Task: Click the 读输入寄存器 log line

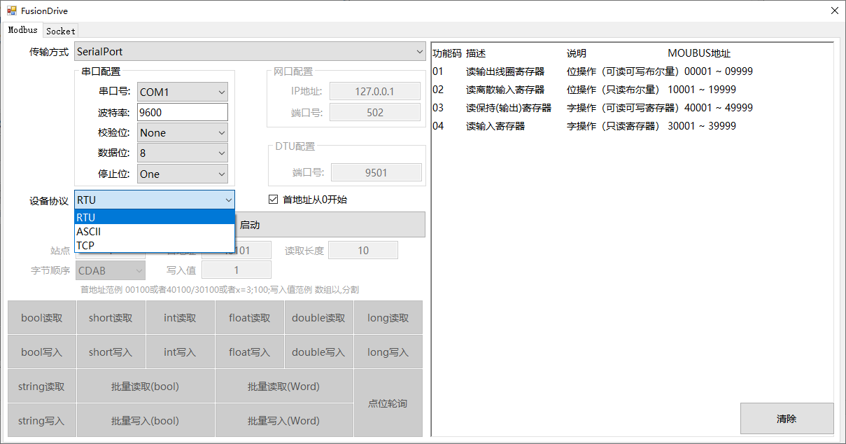Action: click(584, 126)
